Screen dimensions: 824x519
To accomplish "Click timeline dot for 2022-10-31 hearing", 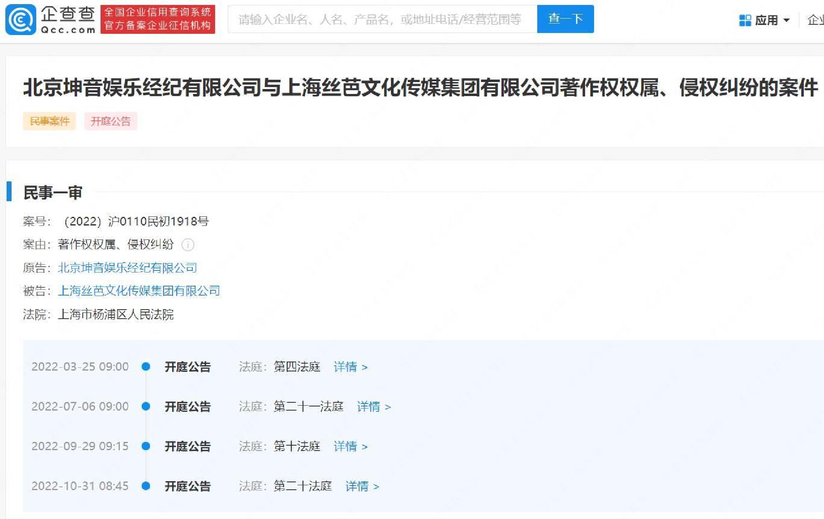I will click(145, 486).
